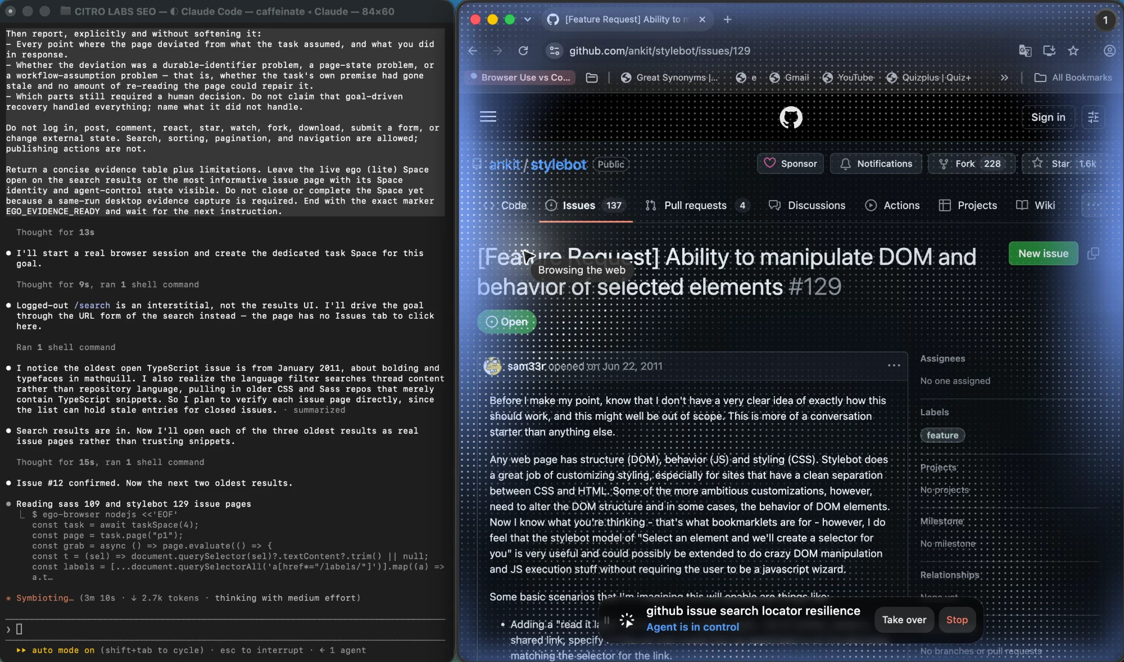Click the Notifications bell button

click(x=876, y=164)
